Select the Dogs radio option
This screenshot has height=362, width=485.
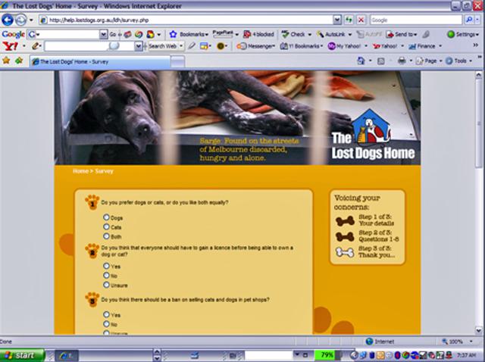pyautogui.click(x=106, y=217)
